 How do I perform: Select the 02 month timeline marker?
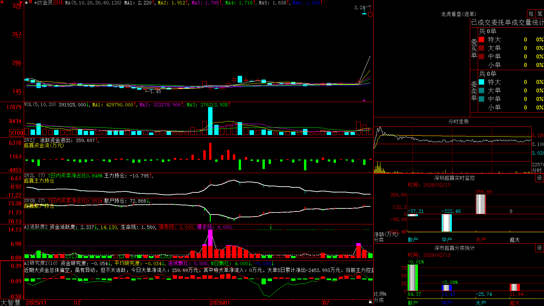(326, 303)
